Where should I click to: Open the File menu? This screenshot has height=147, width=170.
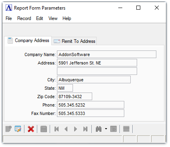(x=9, y=18)
